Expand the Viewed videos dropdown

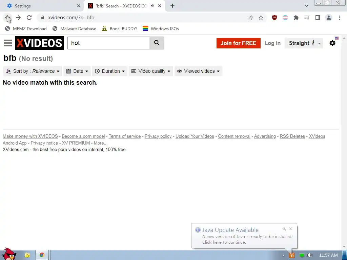(x=198, y=71)
